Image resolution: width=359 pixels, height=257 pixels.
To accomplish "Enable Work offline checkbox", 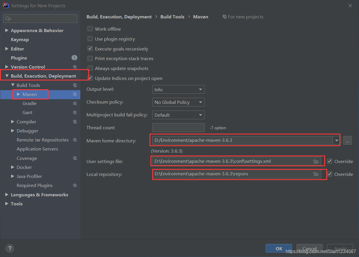I will [90, 29].
